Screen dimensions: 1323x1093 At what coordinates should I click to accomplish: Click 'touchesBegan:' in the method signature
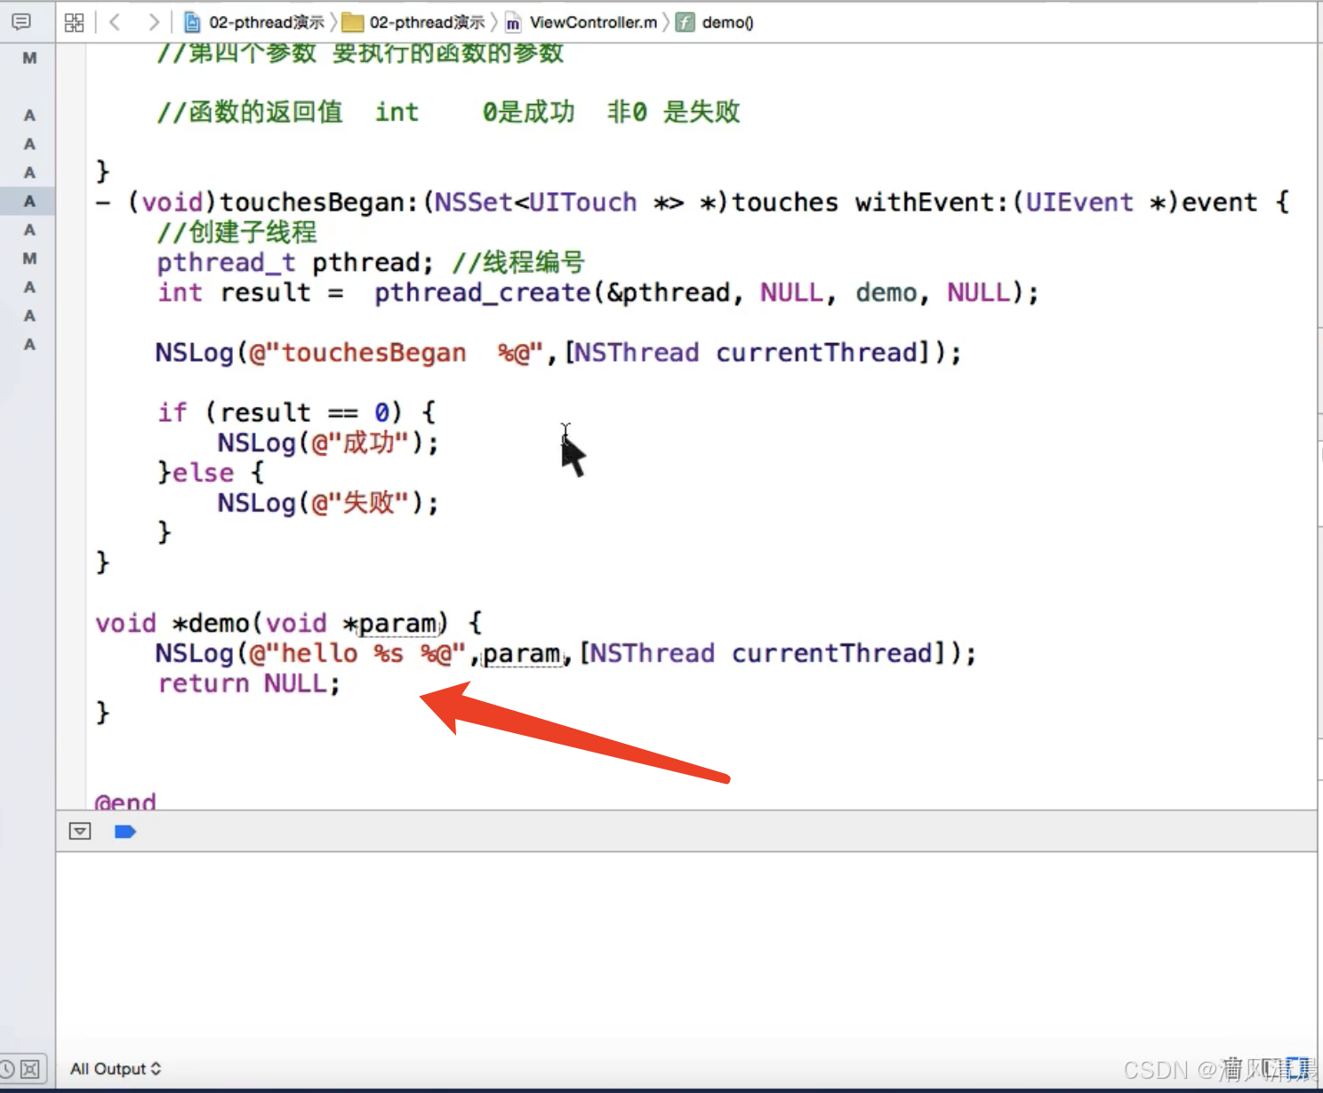click(x=318, y=203)
